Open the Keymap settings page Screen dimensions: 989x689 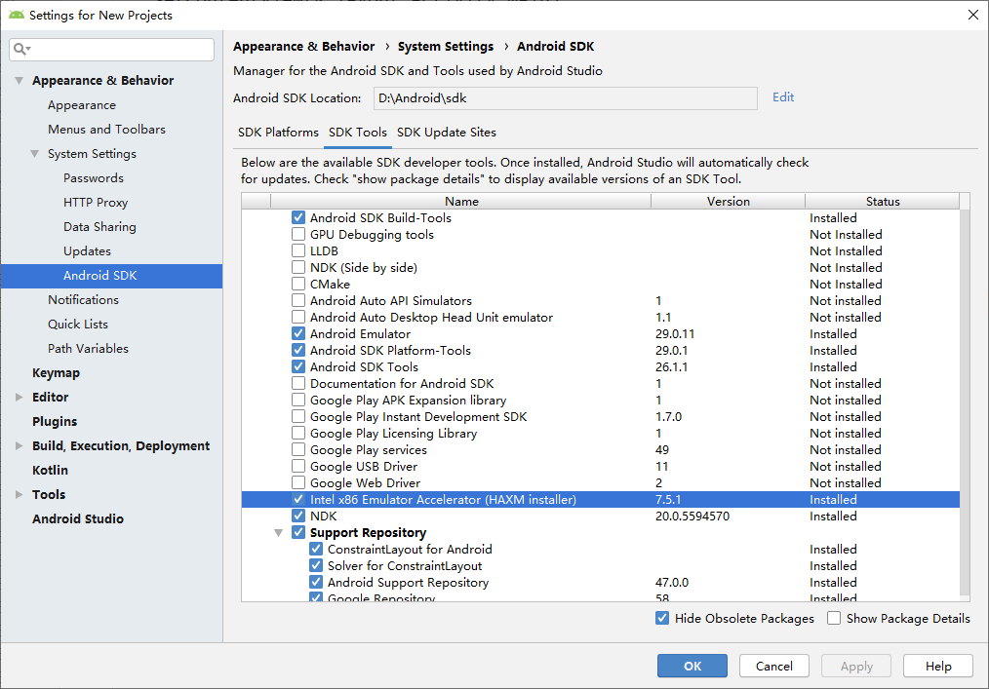(x=57, y=373)
